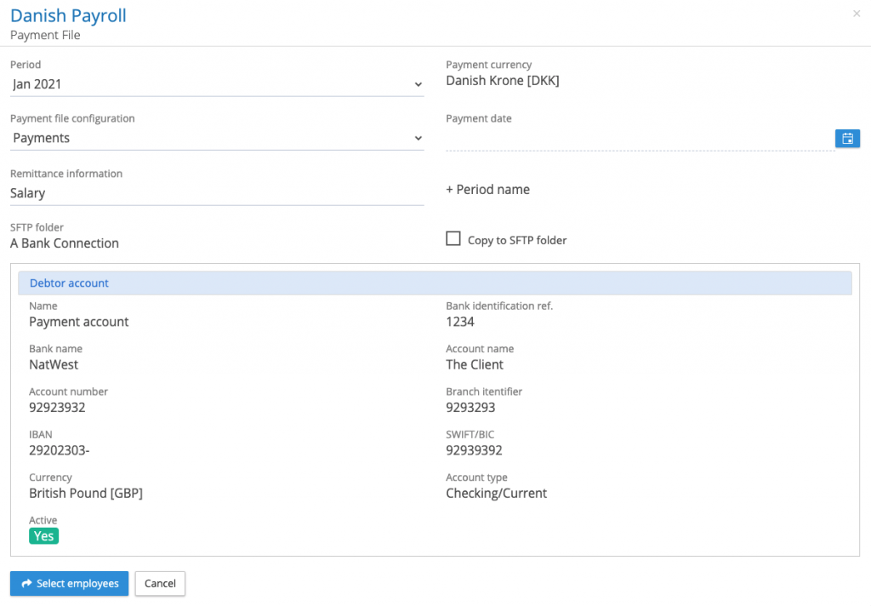Click into the Remittance information field

[x=217, y=193]
